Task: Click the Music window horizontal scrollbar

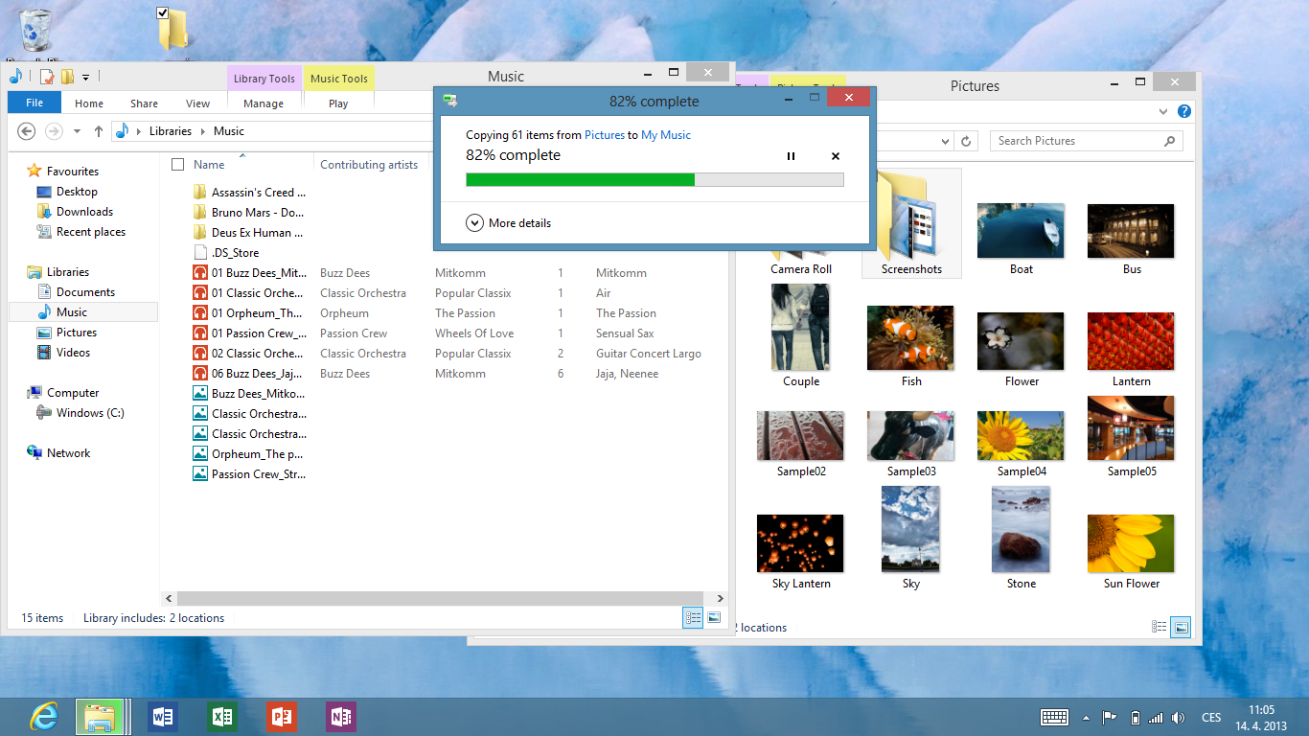Action: coord(441,598)
